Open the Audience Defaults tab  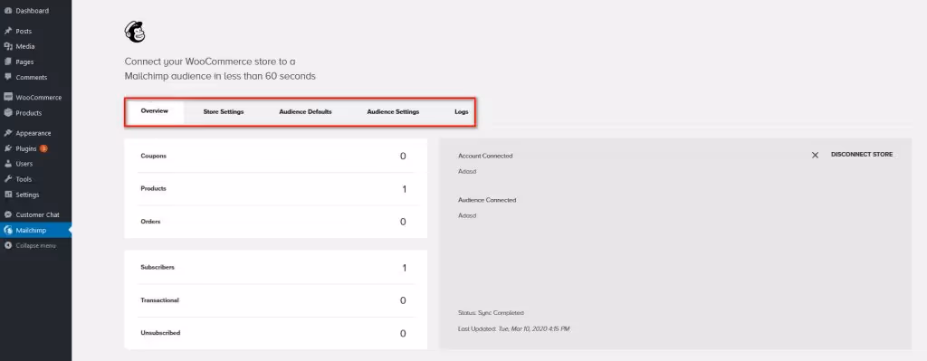[305, 111]
